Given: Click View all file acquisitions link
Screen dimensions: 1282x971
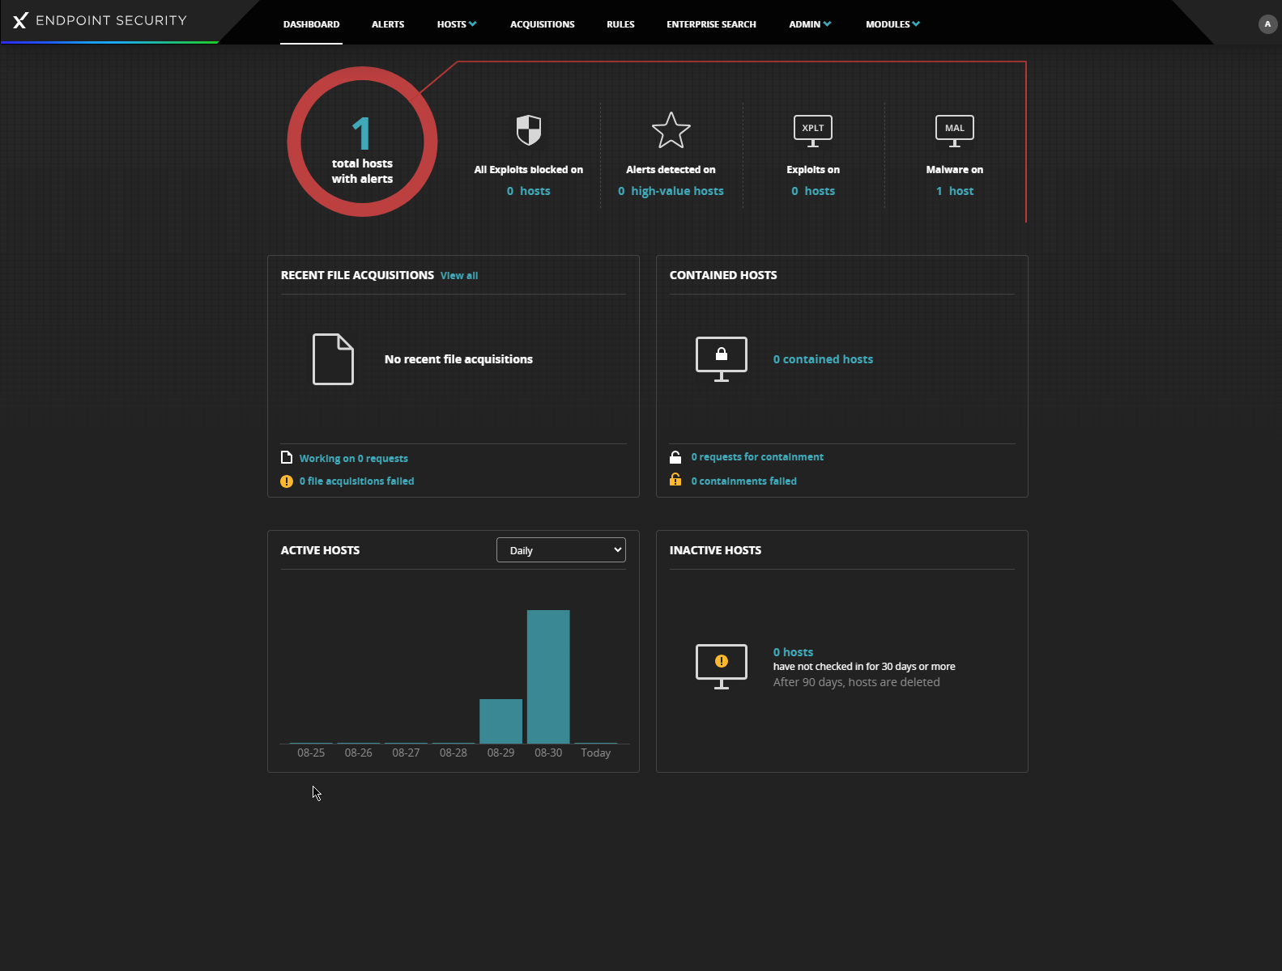Looking at the screenshot, I should tap(459, 276).
